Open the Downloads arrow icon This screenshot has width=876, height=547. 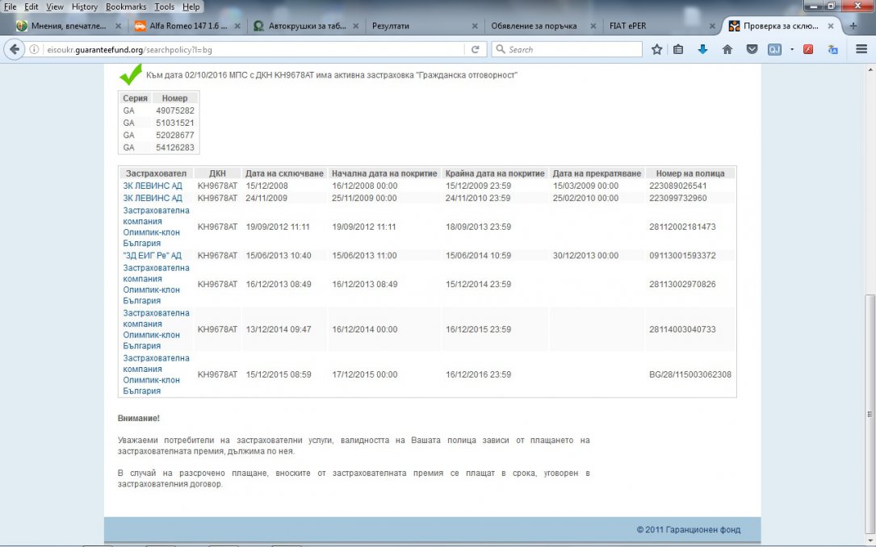click(702, 49)
